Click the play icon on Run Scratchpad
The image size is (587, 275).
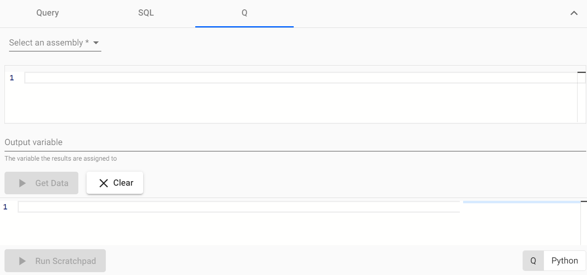tap(23, 261)
